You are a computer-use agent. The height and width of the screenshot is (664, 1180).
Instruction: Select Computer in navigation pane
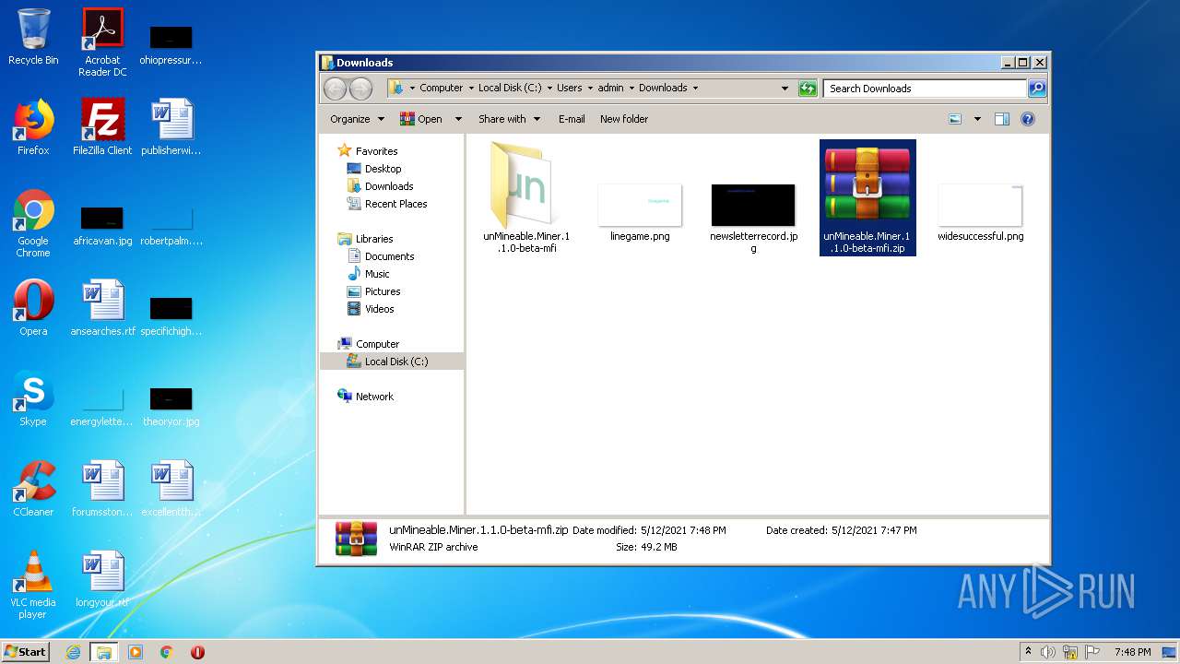(377, 344)
